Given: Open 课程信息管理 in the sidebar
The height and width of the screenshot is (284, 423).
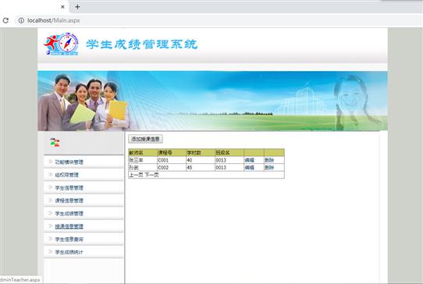Looking at the screenshot, I should click(x=69, y=201).
